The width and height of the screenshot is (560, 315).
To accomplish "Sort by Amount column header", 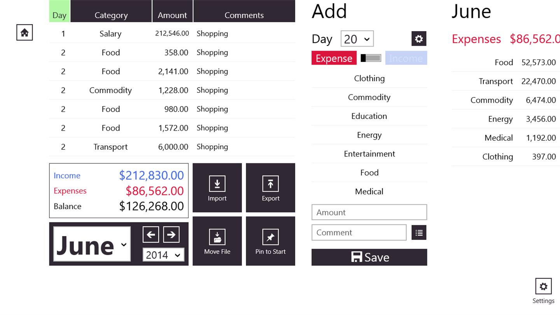I will tap(172, 11).
